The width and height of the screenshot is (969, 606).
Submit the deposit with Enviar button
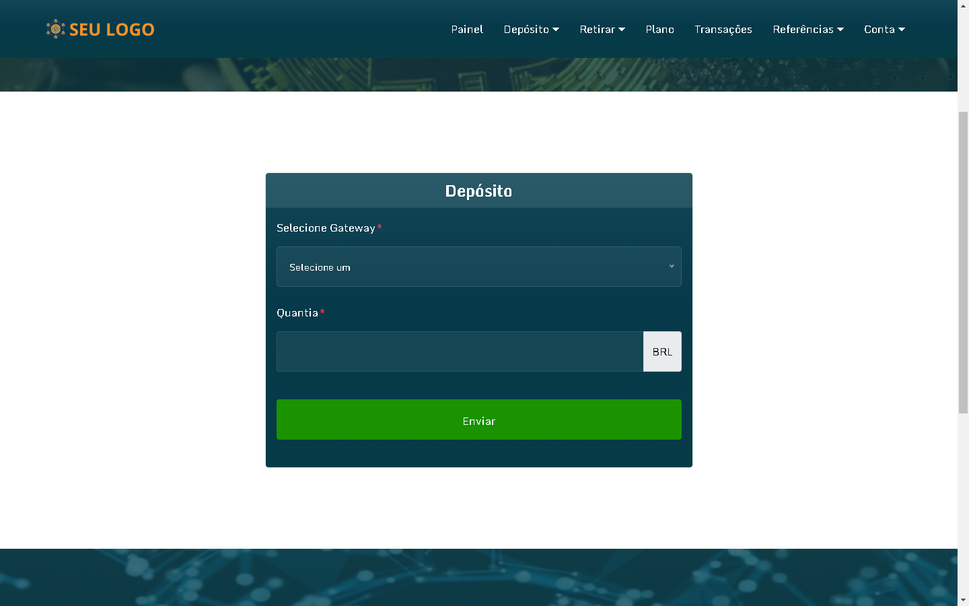(478, 419)
